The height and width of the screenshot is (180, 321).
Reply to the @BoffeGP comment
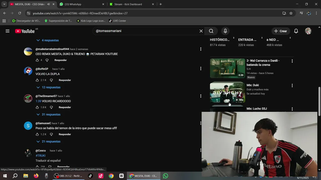65,80
